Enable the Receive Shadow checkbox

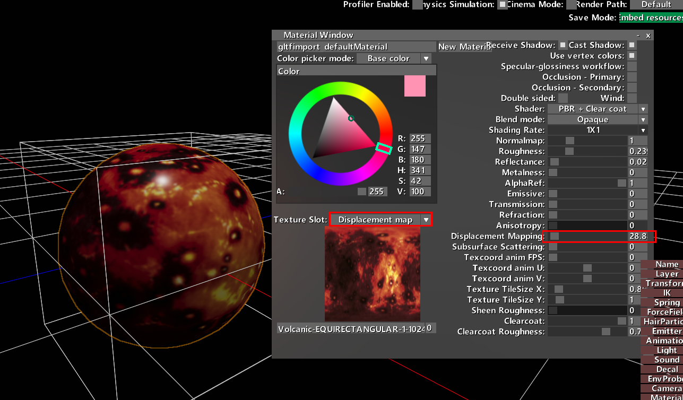(564, 45)
